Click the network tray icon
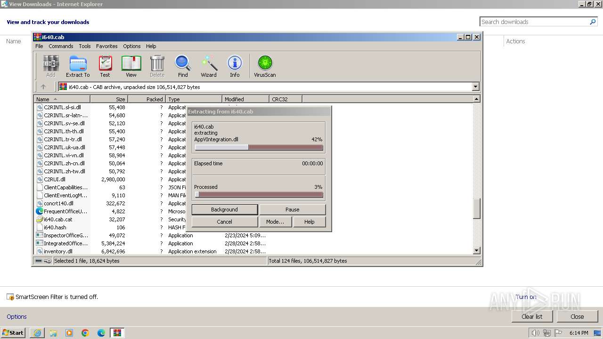 (x=547, y=333)
